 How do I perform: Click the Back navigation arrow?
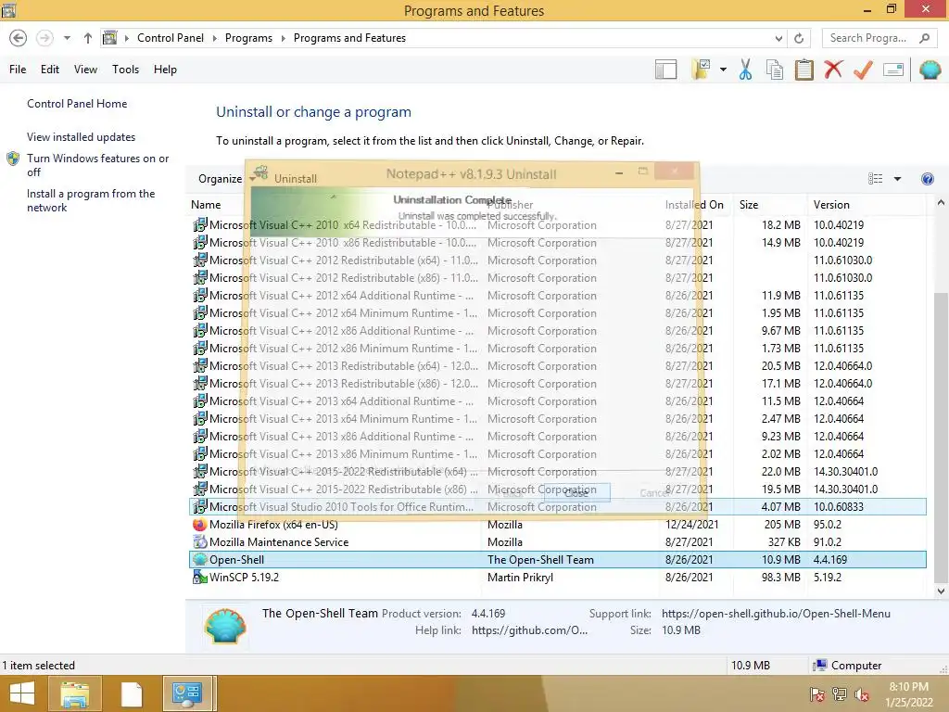tap(19, 38)
